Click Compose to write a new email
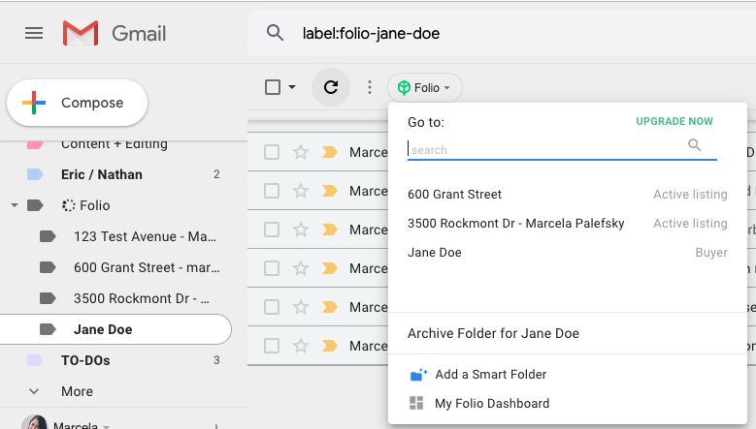756x429 pixels. pyautogui.click(x=77, y=103)
